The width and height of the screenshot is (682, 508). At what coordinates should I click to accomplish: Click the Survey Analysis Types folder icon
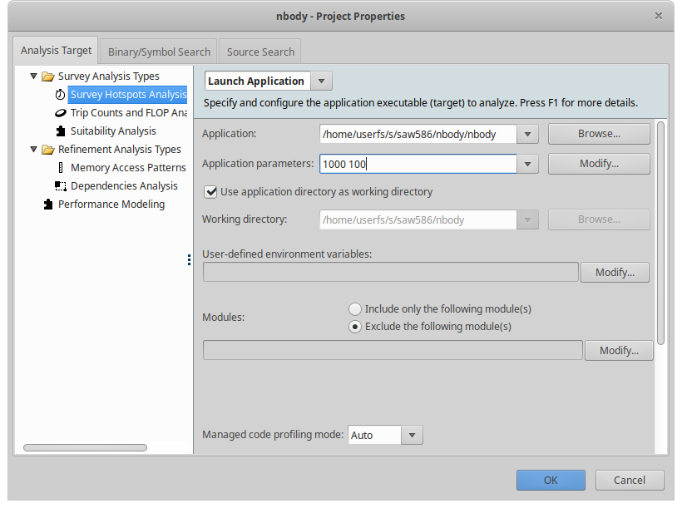coord(48,76)
